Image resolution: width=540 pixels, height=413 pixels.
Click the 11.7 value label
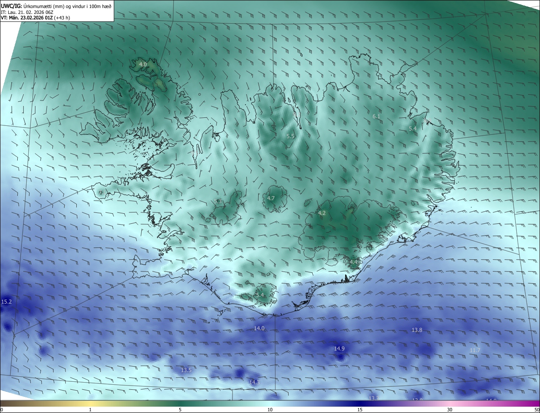click(x=475, y=350)
